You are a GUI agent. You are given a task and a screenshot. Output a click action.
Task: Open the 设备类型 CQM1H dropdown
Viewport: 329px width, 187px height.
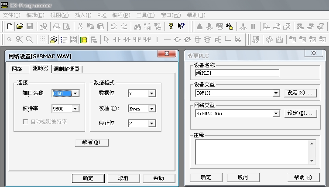(276, 93)
